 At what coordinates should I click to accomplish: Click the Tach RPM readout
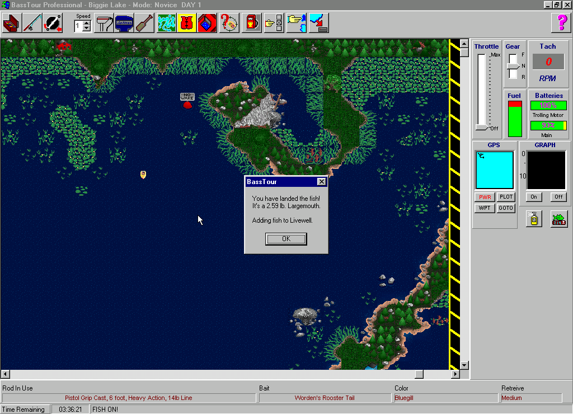coord(548,62)
